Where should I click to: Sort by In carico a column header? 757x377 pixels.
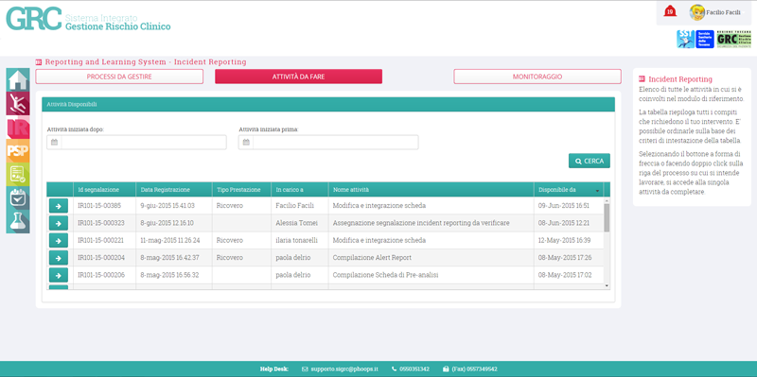coord(299,190)
